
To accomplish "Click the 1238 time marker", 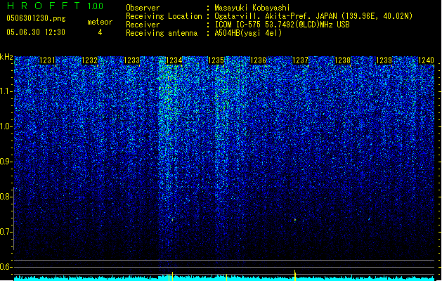I will point(342,60).
